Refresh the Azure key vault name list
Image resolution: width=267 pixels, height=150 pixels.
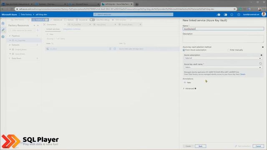click(x=260, y=64)
